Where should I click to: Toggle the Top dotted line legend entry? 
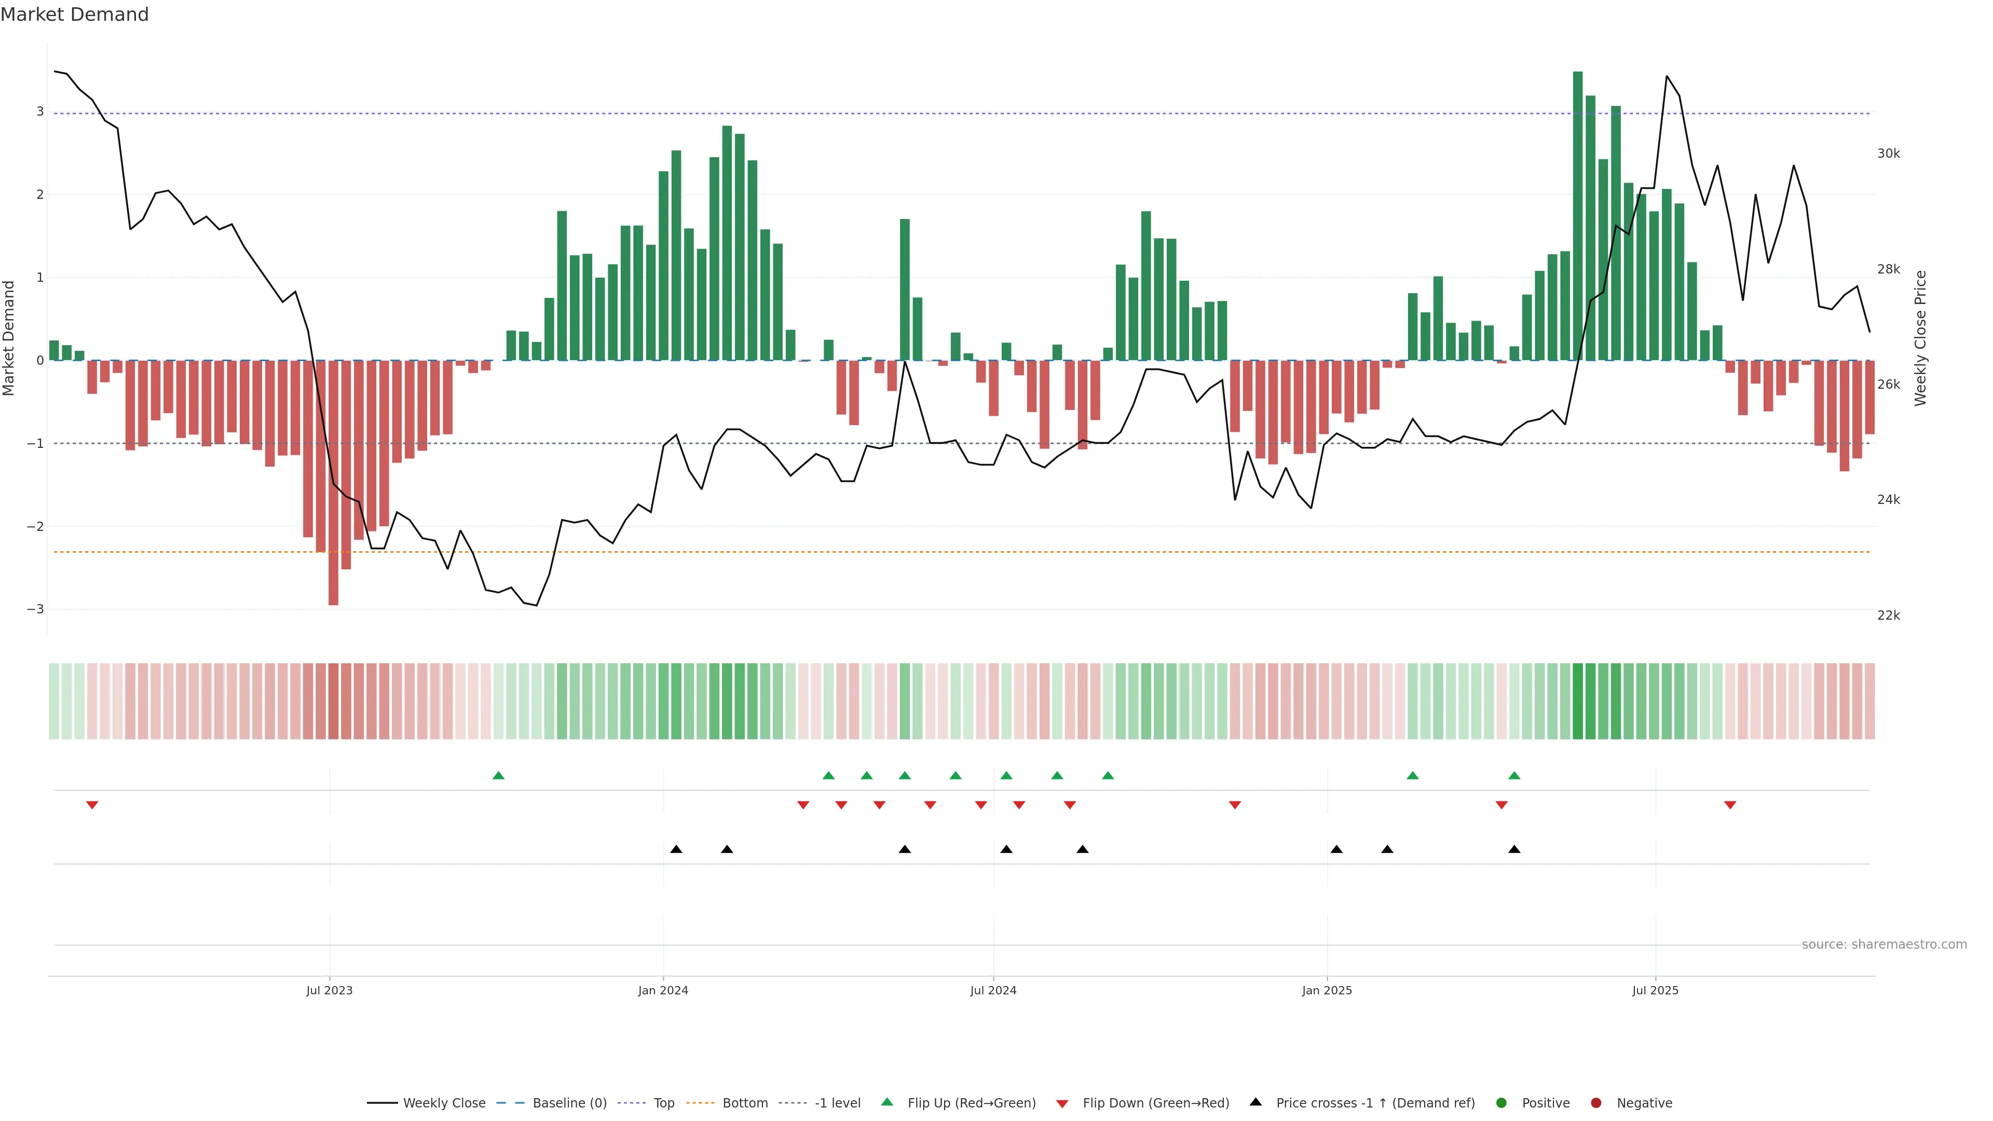[663, 1102]
